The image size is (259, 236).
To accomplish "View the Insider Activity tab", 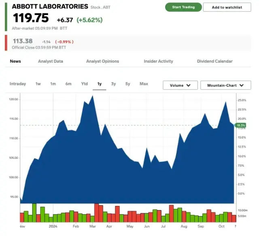I will [158, 62].
